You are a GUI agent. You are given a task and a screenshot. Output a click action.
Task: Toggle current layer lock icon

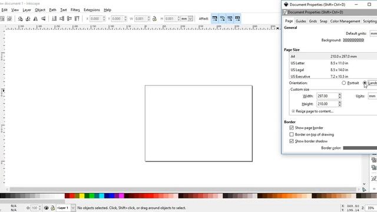(52, 208)
